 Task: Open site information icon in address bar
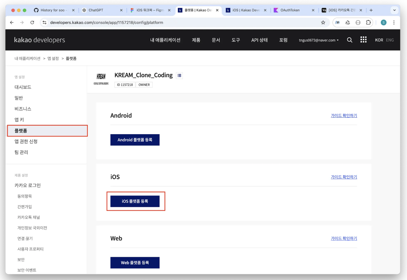click(x=44, y=23)
